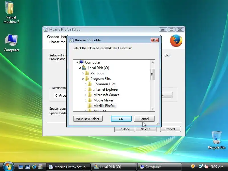Click Mozilla Firefox Setup title bar icon
The image size is (228, 171).
(46, 30)
